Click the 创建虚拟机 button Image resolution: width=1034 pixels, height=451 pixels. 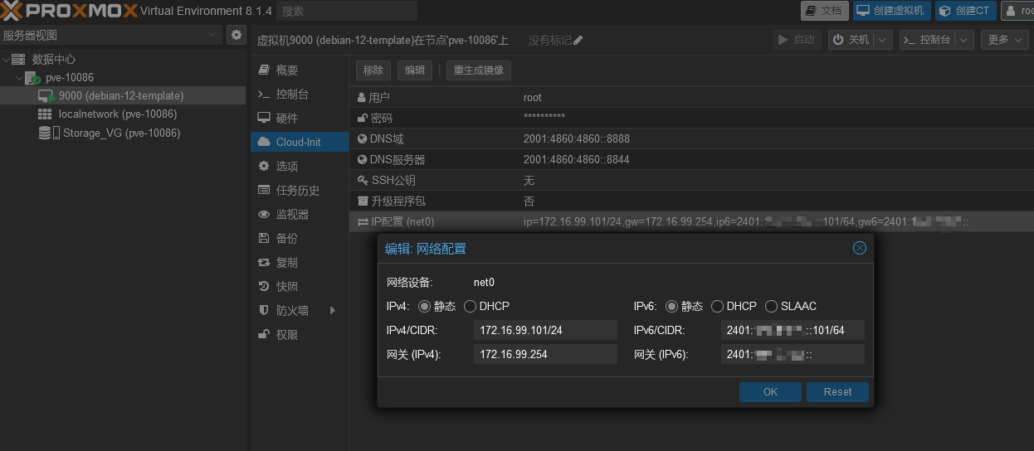click(x=891, y=11)
